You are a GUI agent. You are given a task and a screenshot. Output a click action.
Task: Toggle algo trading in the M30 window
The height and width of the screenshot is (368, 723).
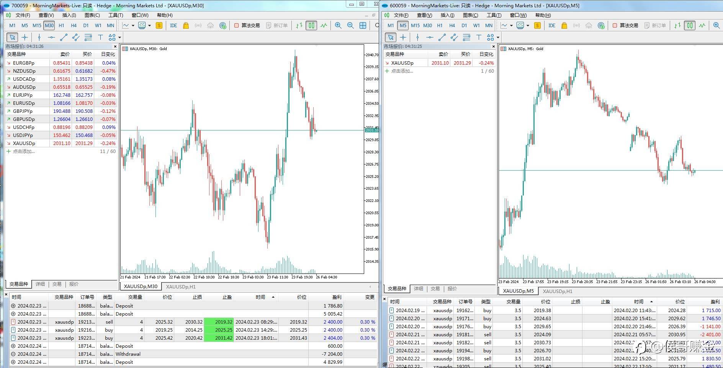[x=247, y=25]
